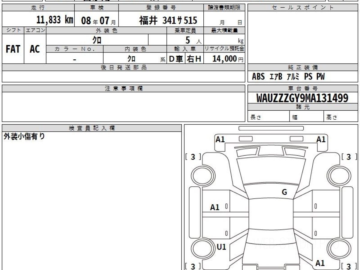Click the 最大積載量 header

click(224, 30)
